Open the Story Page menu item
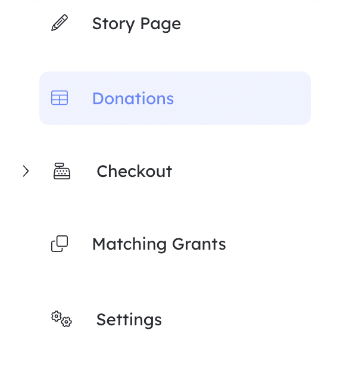This screenshot has height=373, width=337. click(136, 24)
